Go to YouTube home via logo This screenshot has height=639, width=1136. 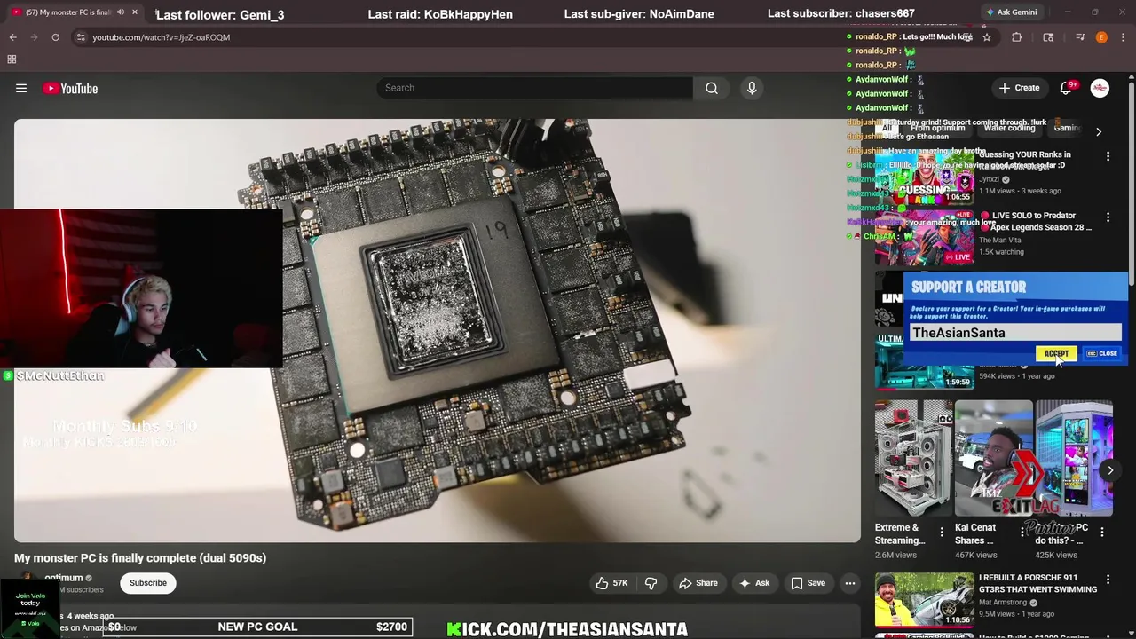coord(70,88)
